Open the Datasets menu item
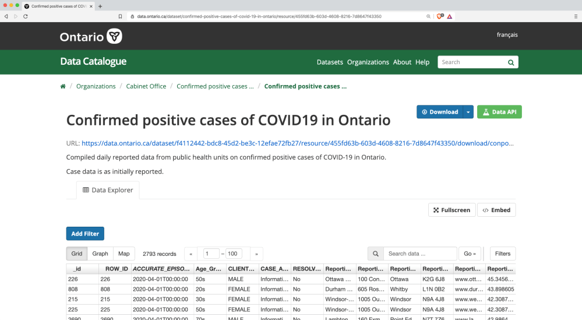The width and height of the screenshot is (582, 320). coord(330,62)
